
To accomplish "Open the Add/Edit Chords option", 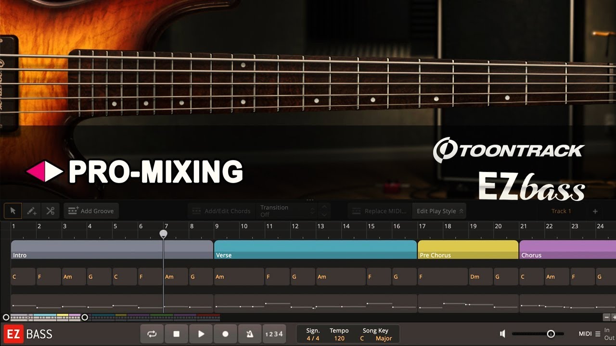I will coord(221,211).
